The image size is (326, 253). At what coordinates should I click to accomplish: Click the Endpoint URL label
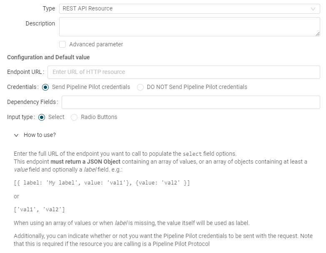[25, 72]
